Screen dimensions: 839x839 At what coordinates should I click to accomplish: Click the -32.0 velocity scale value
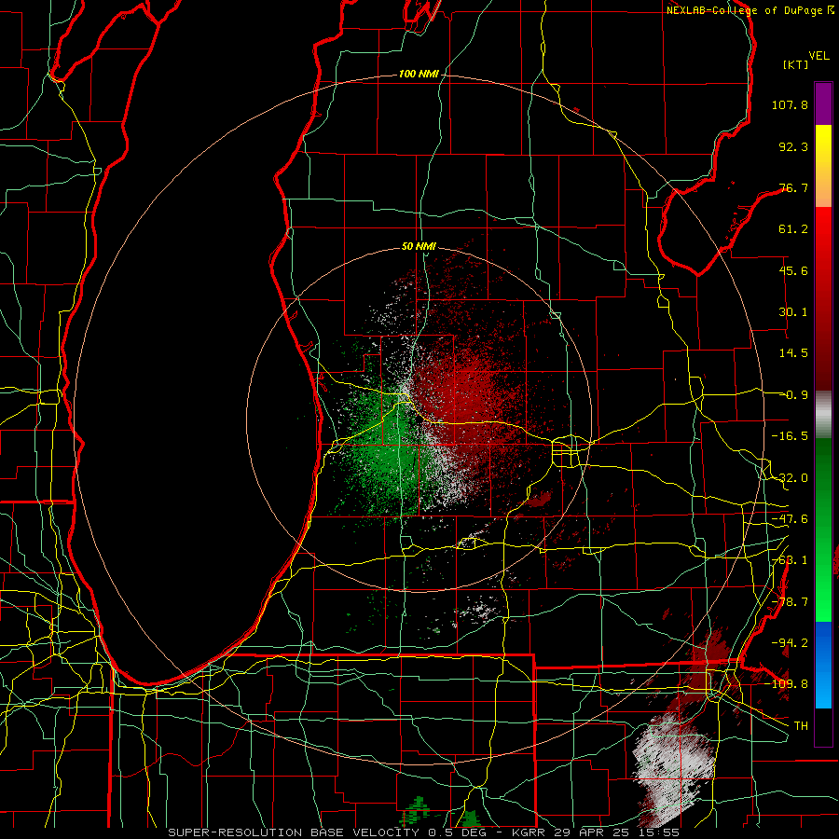[790, 478]
